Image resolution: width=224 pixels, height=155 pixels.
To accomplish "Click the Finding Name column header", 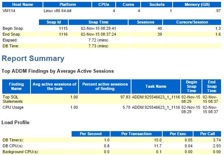I will 16,86.
